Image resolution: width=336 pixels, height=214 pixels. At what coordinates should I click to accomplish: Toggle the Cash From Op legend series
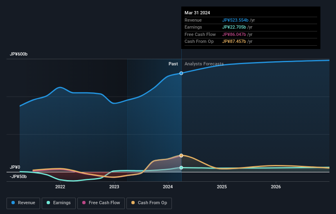[149, 203]
